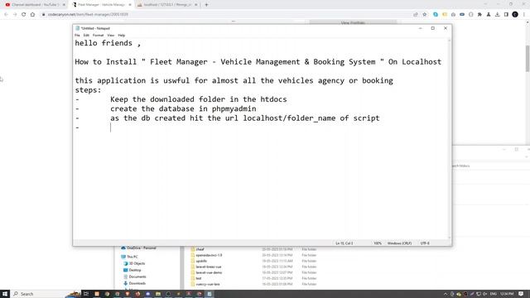Close the localhost phpMyAdmin tab
This screenshot has width=530, height=298.
(x=195, y=5)
